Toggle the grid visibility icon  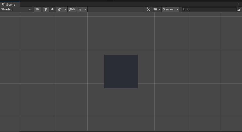(x=79, y=9)
